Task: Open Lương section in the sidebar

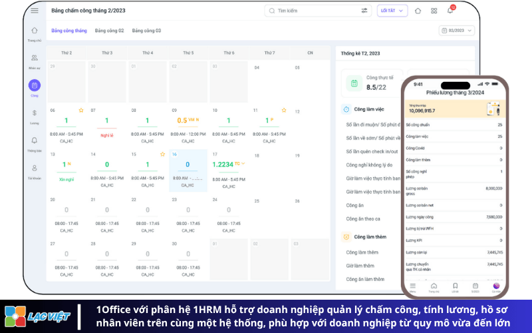Action: click(x=35, y=117)
